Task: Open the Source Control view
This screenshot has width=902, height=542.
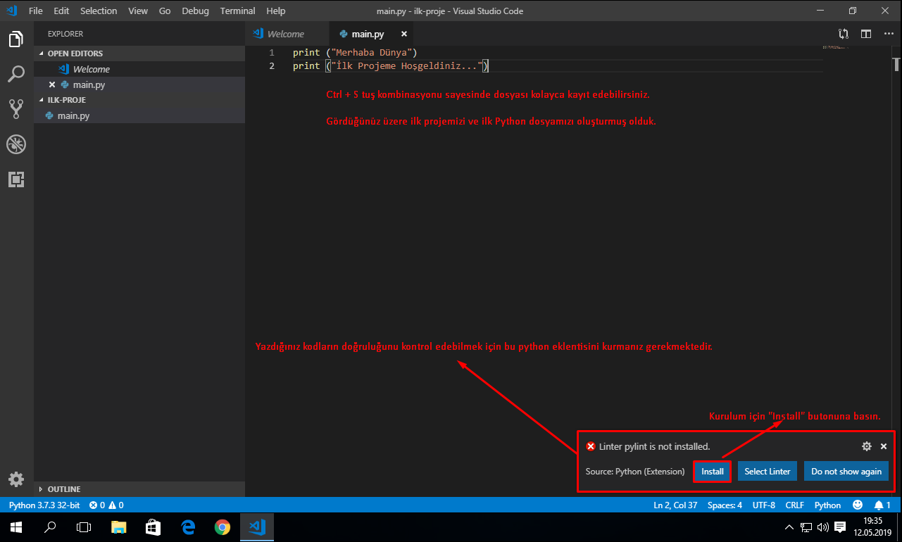Action: pyautogui.click(x=16, y=109)
